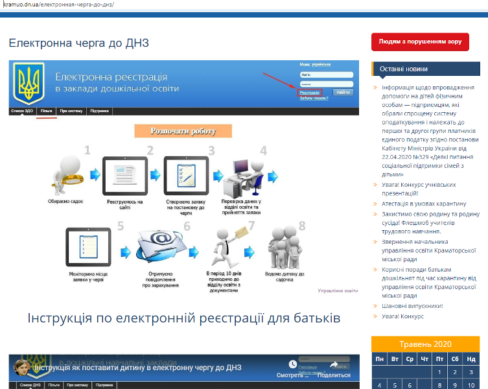Click the 'Увійти' login button
This screenshot has height=389, width=488.
coord(343,93)
